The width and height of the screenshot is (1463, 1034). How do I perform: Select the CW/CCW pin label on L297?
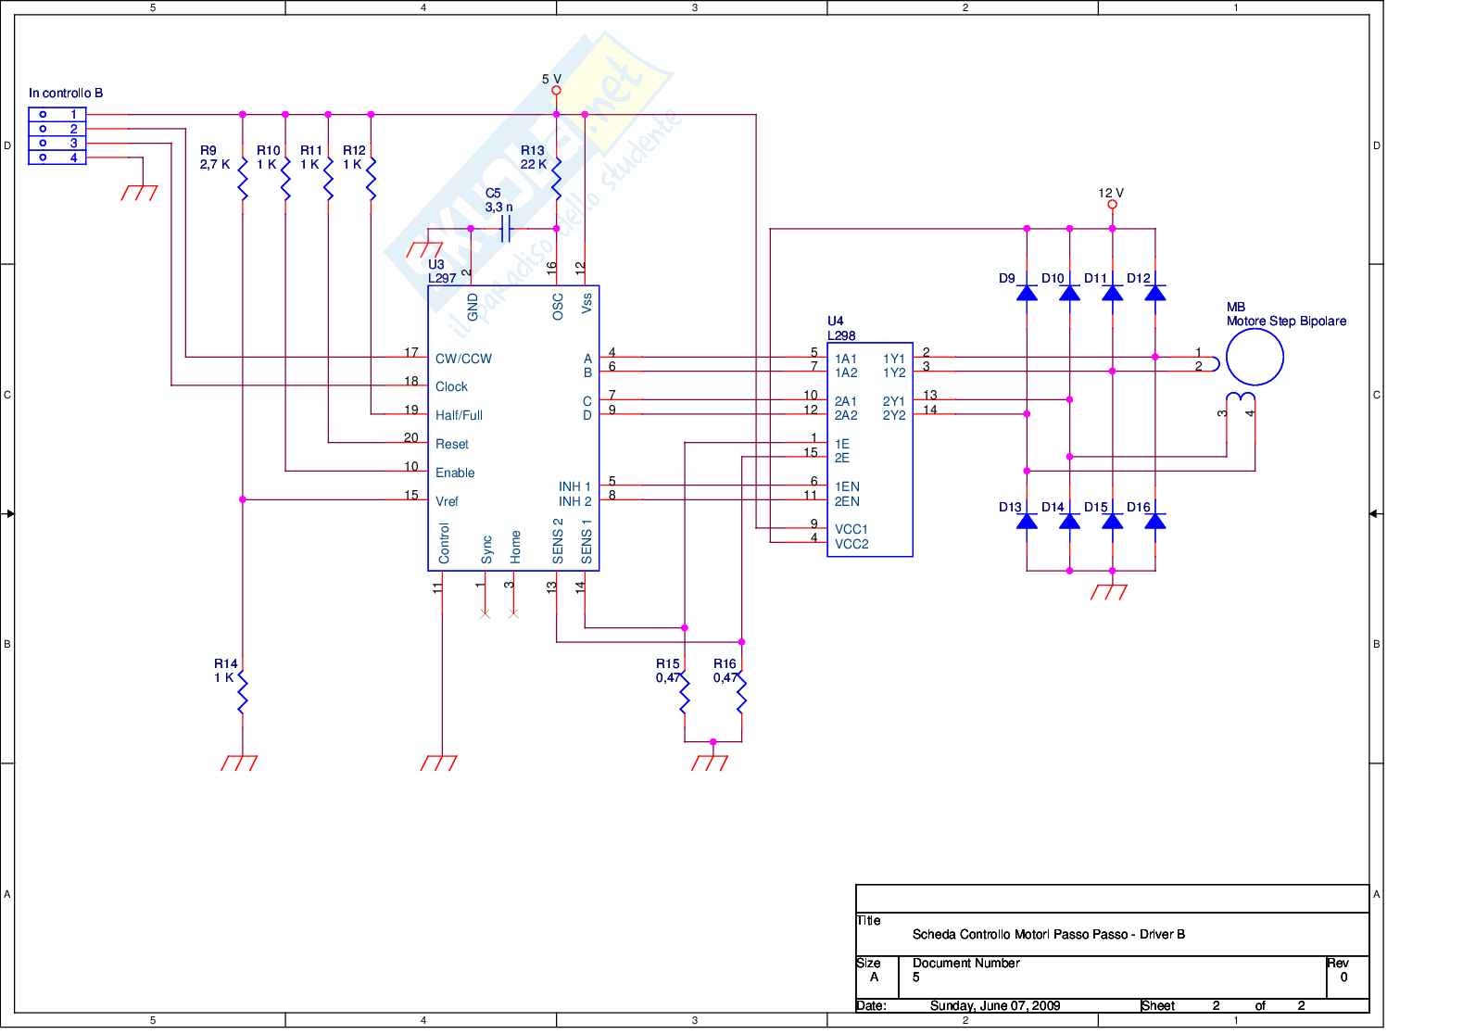463,359
